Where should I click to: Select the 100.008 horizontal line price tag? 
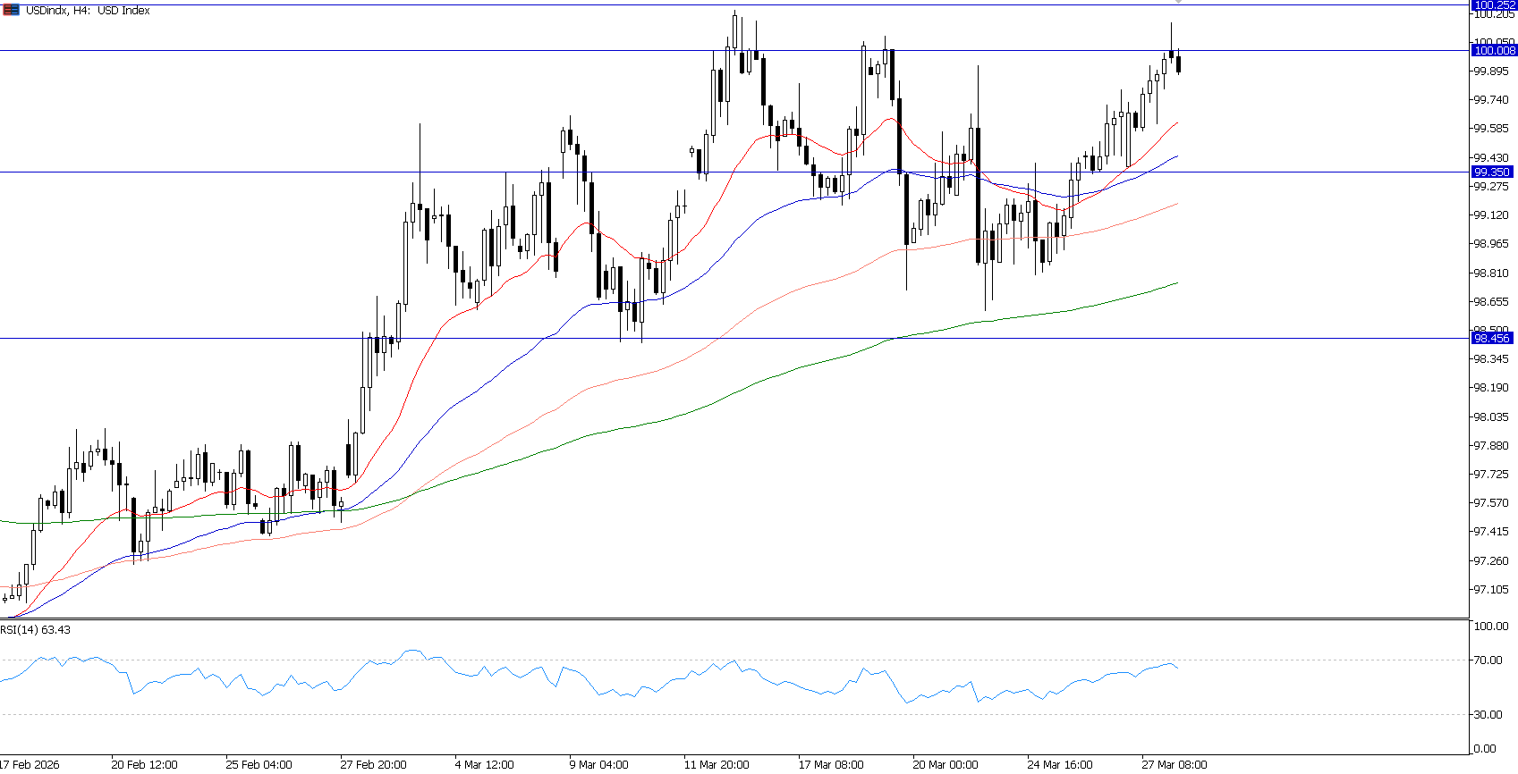click(1493, 51)
